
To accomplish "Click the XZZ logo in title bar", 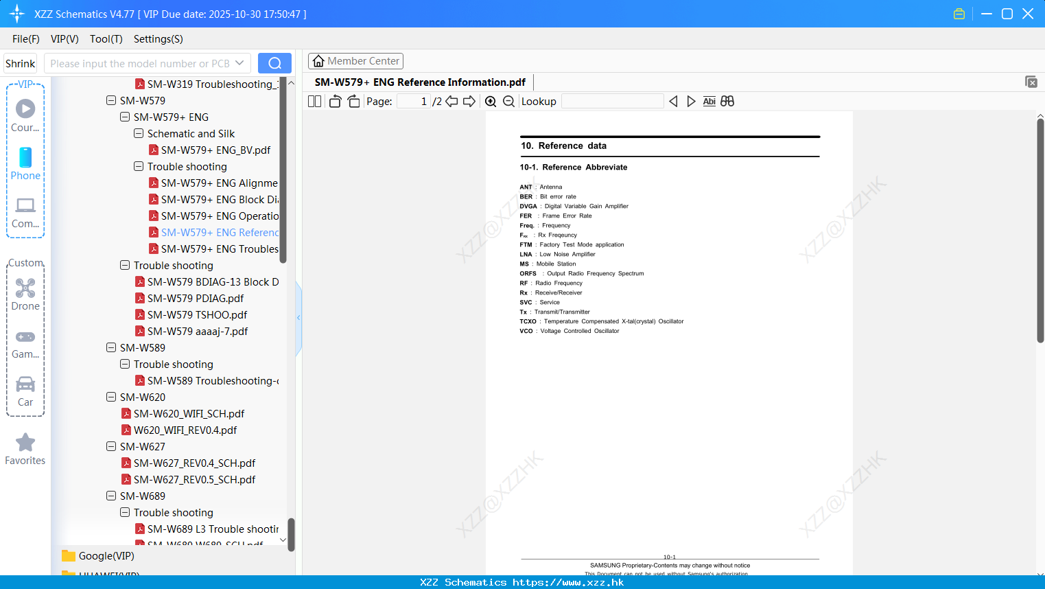I will [17, 14].
